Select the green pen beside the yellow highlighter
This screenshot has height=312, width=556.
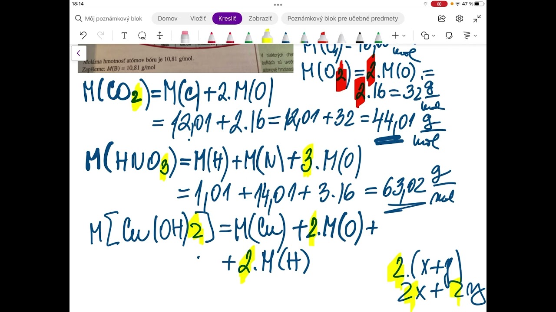click(x=248, y=37)
